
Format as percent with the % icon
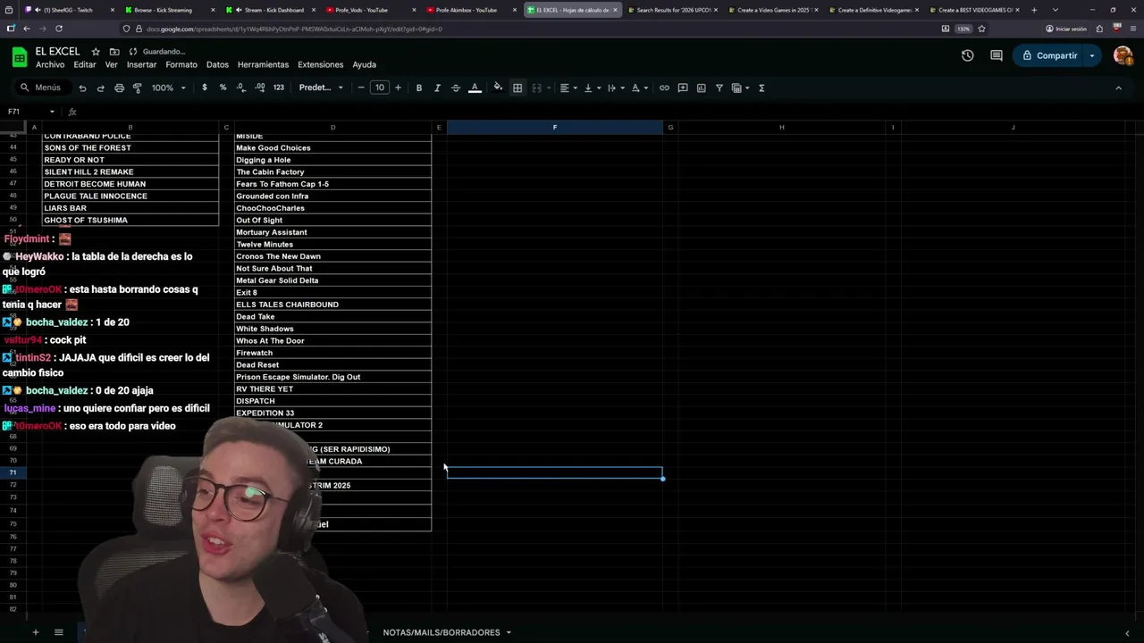[x=223, y=88]
